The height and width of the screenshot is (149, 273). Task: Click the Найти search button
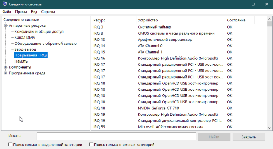coord(213,137)
